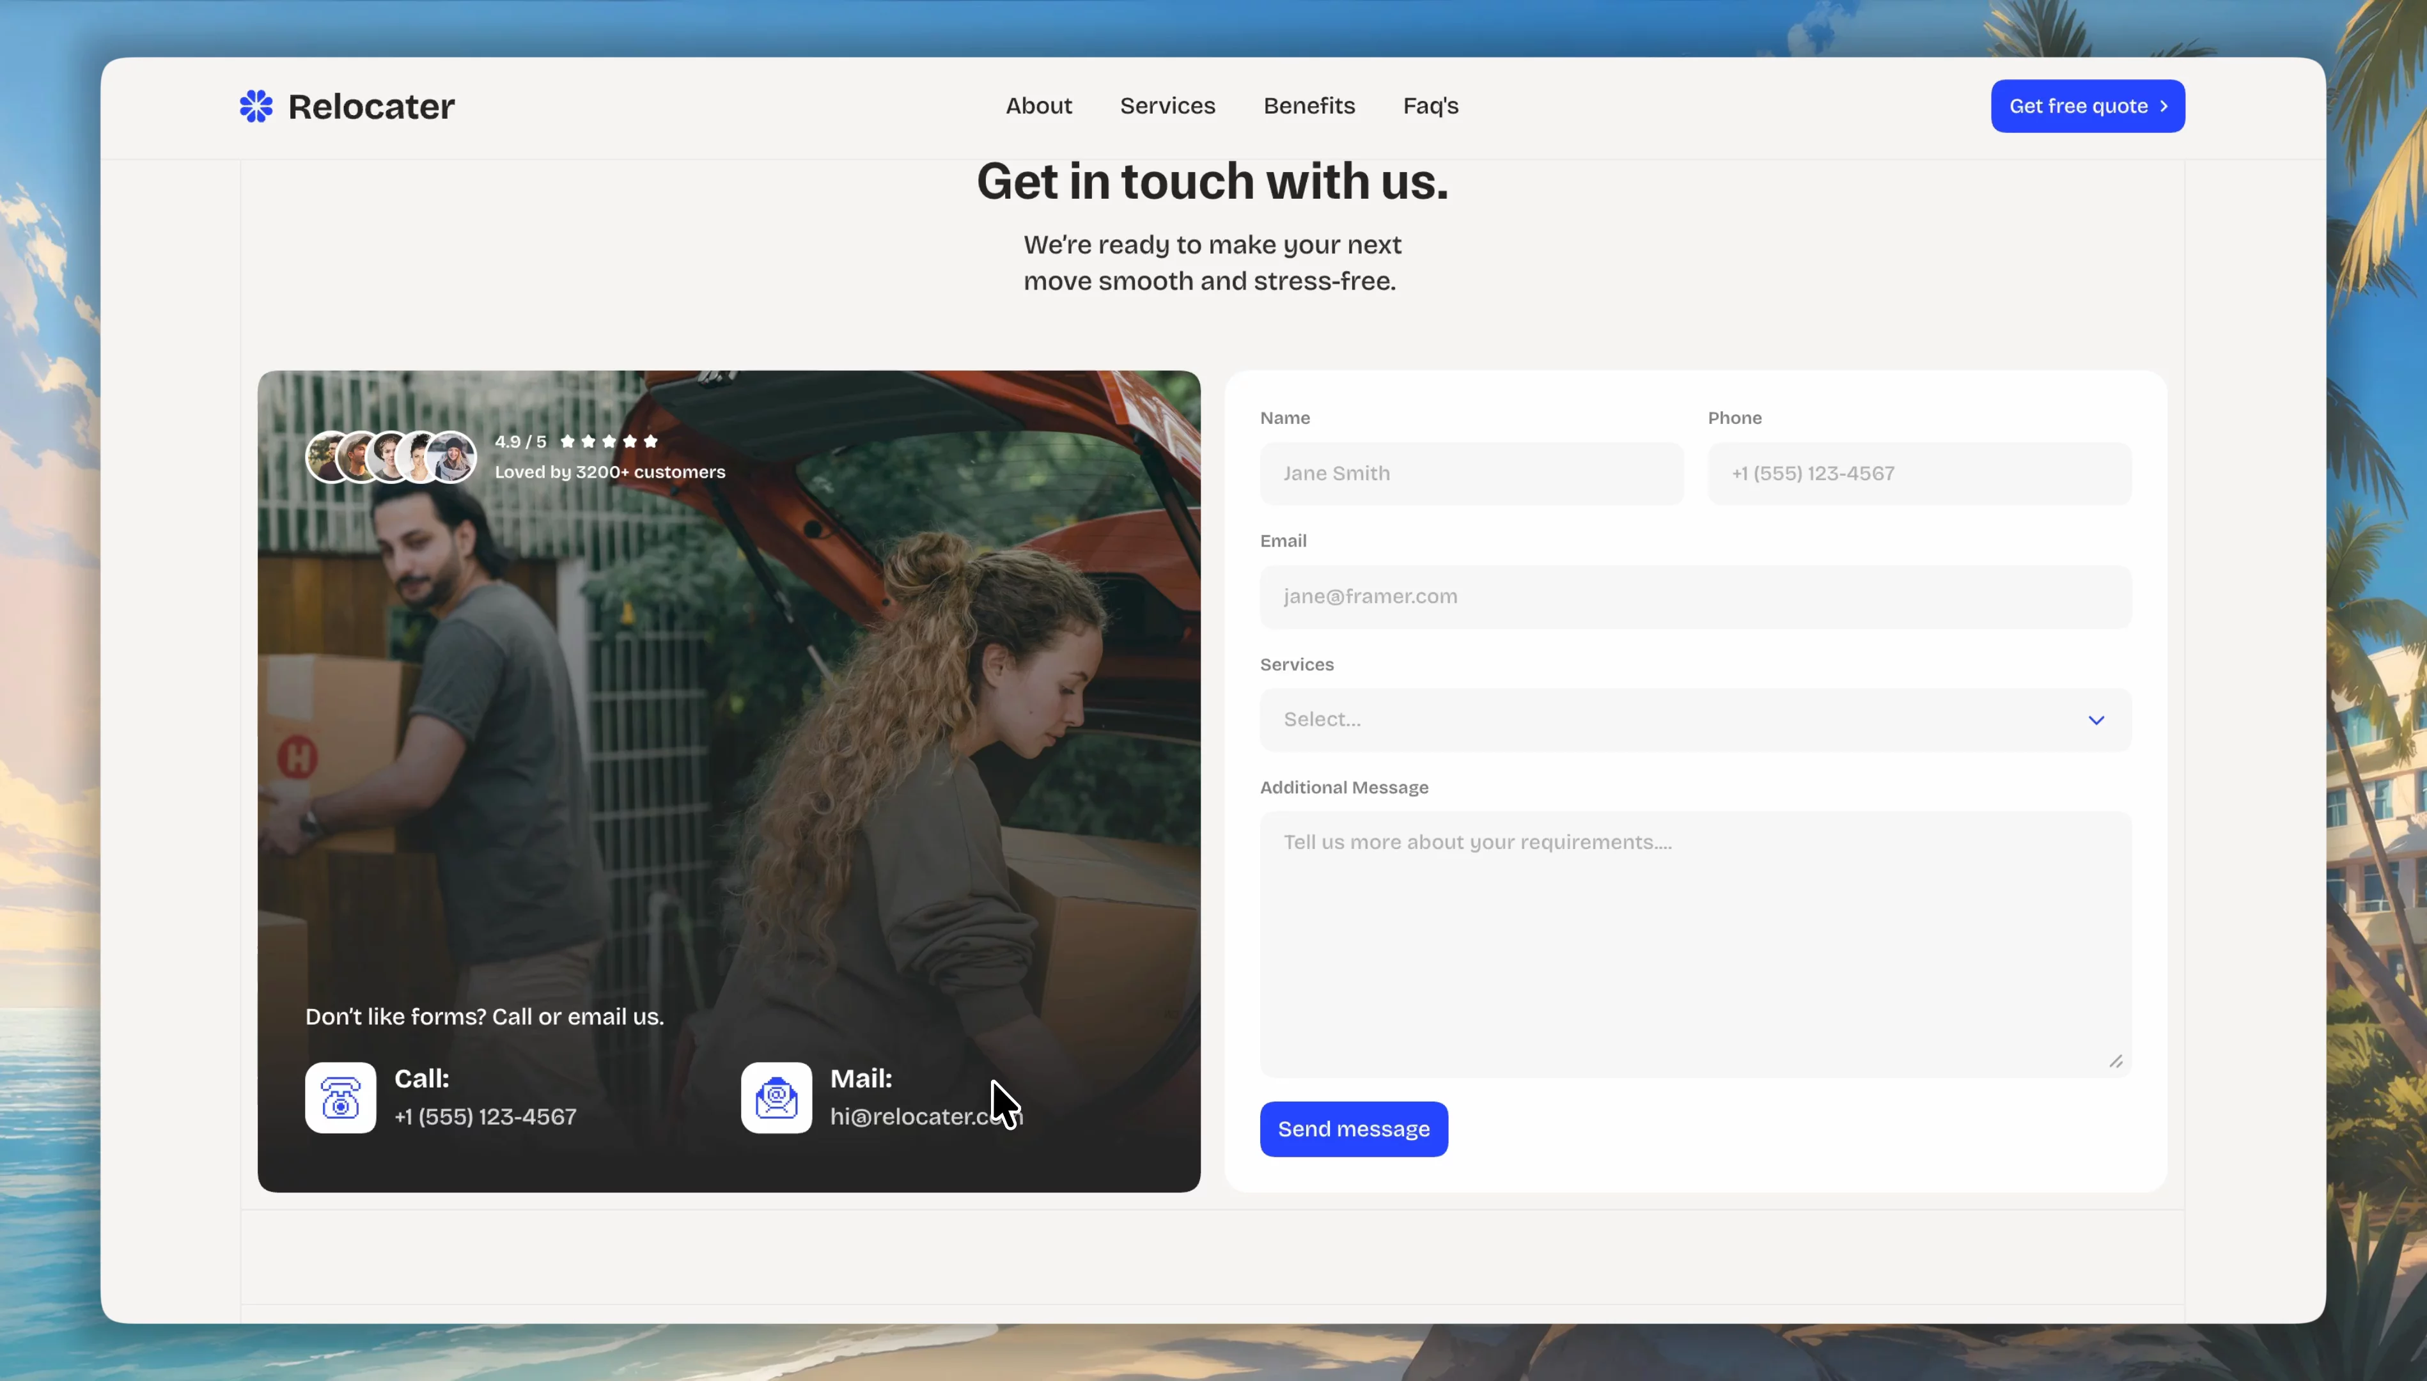Grab the message textarea resize handle
This screenshot has width=2427, height=1381.
click(2116, 1061)
